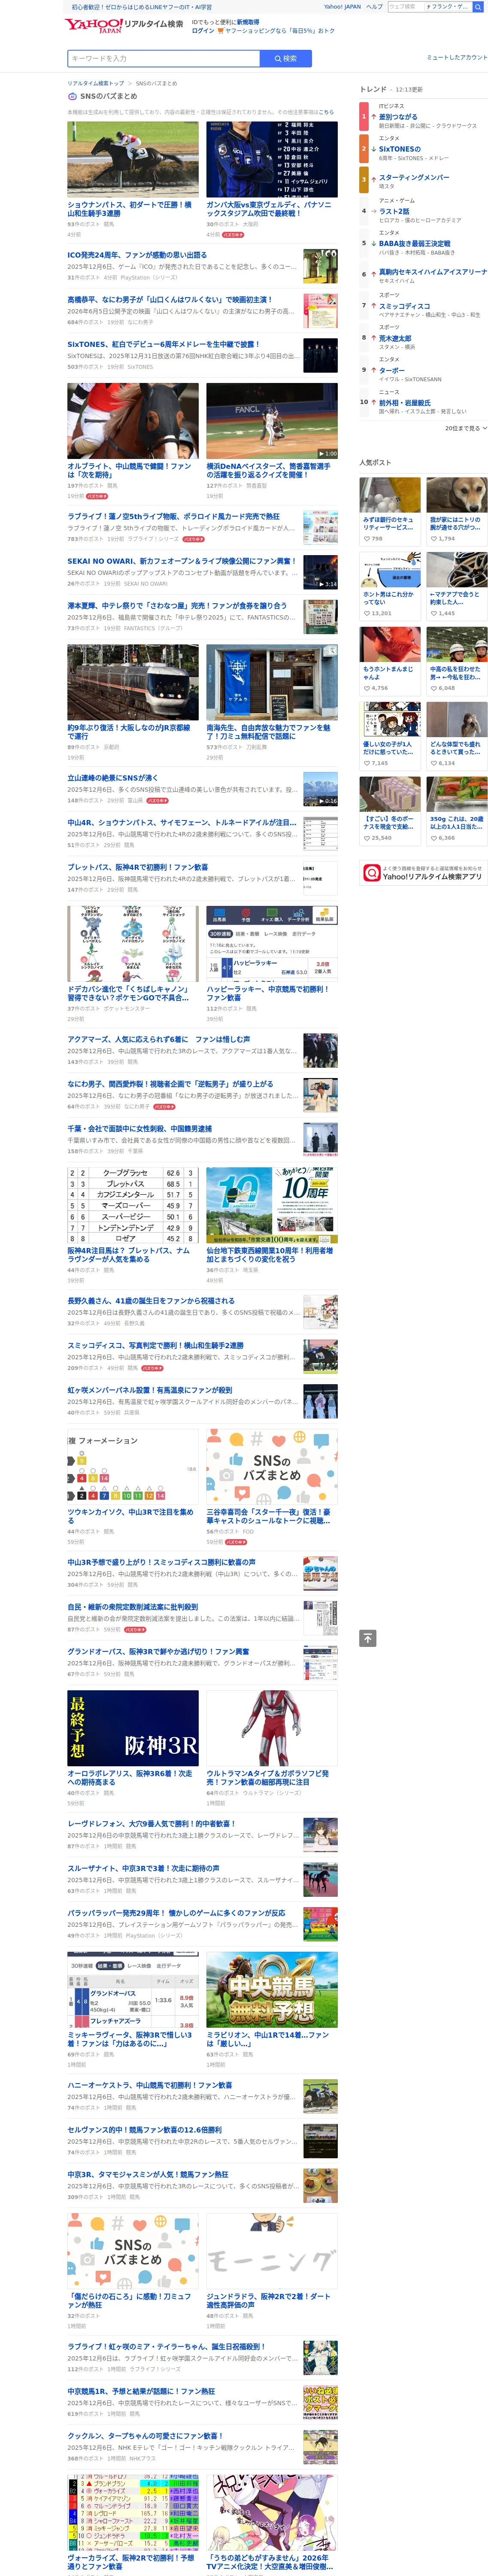
Task: Open the 三谷幸喜 スターの一夜 article
Action: click(268, 1516)
